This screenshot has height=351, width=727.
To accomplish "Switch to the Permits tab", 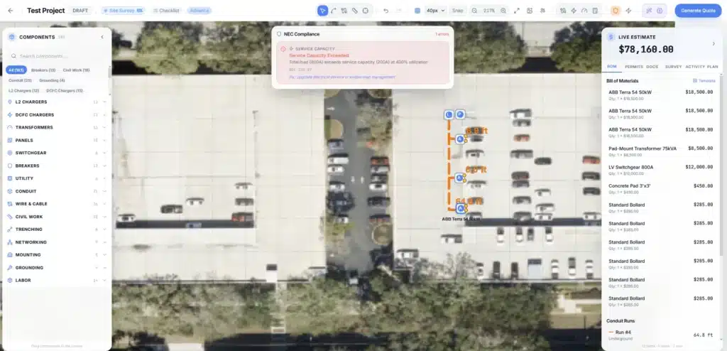I will tap(633, 66).
